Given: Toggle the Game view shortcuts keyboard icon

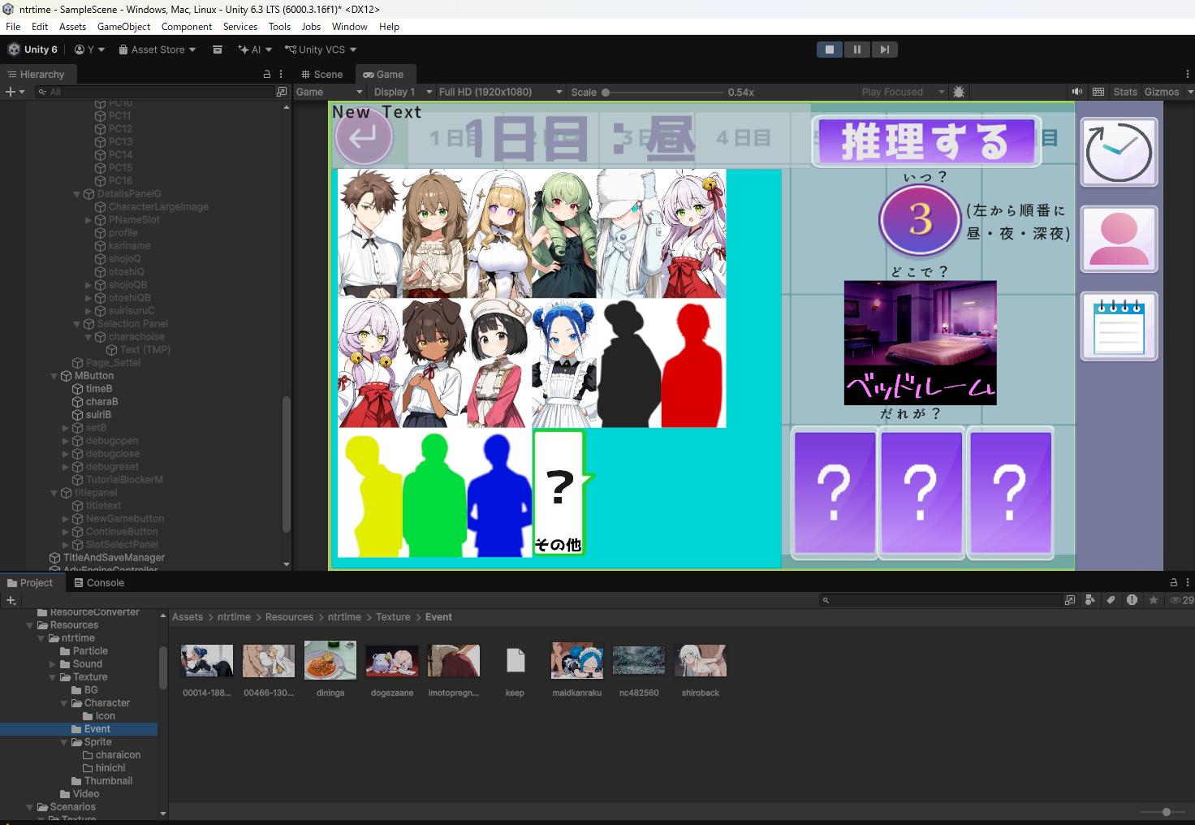Looking at the screenshot, I should pyautogui.click(x=1098, y=92).
